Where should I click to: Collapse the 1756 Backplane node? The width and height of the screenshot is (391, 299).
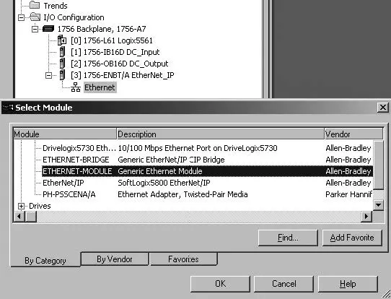[35, 29]
